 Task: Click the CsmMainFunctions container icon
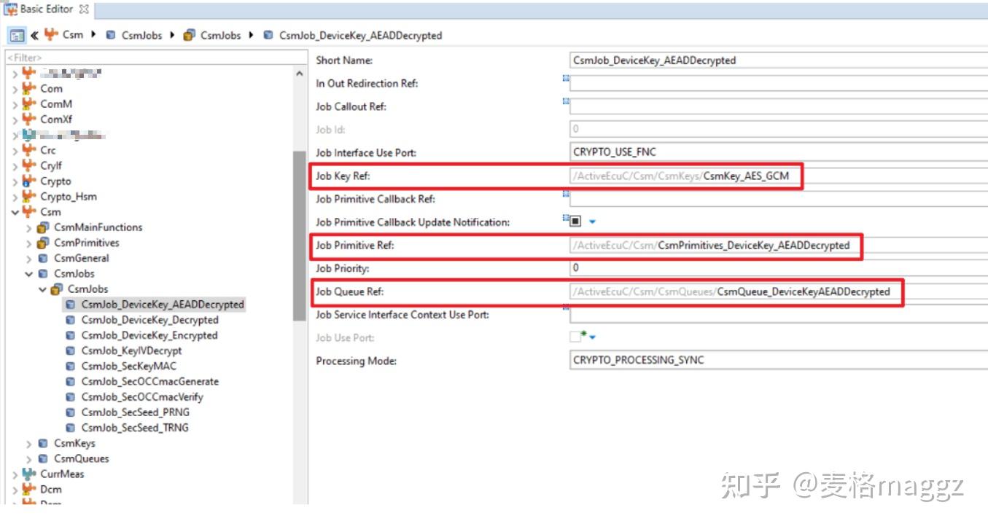[44, 227]
